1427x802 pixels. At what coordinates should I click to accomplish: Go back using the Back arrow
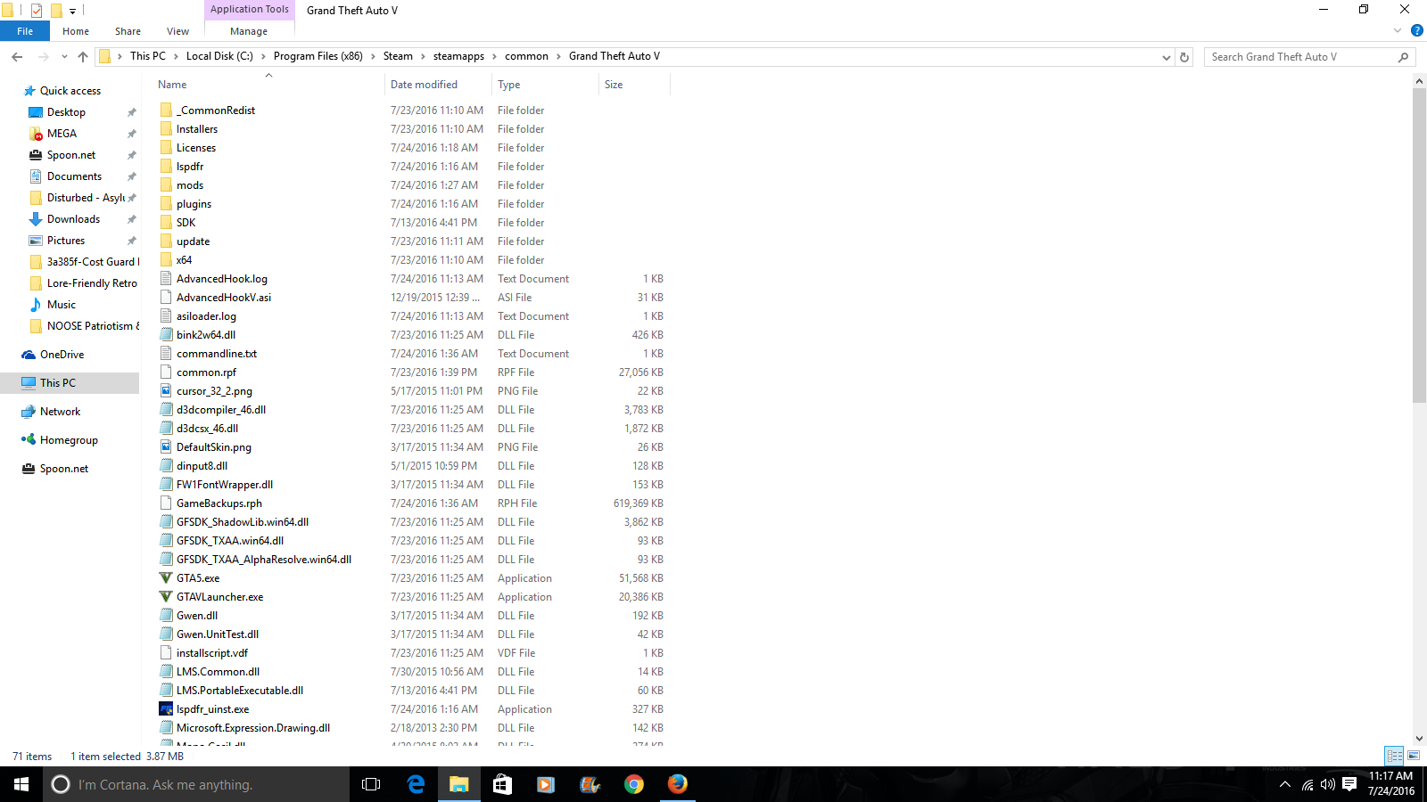coord(17,57)
